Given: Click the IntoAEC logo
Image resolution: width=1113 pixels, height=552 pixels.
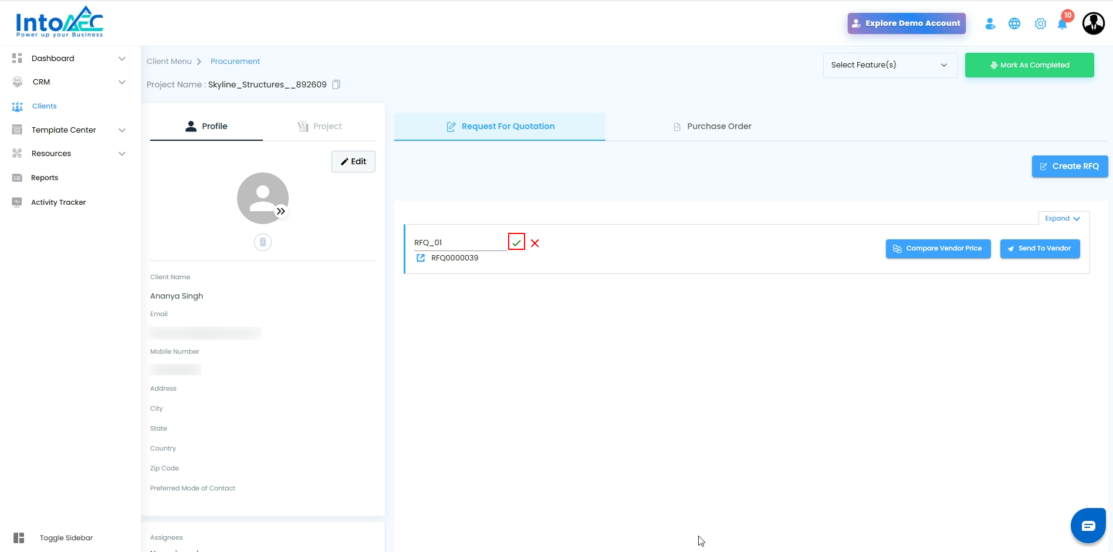Looking at the screenshot, I should [x=59, y=22].
